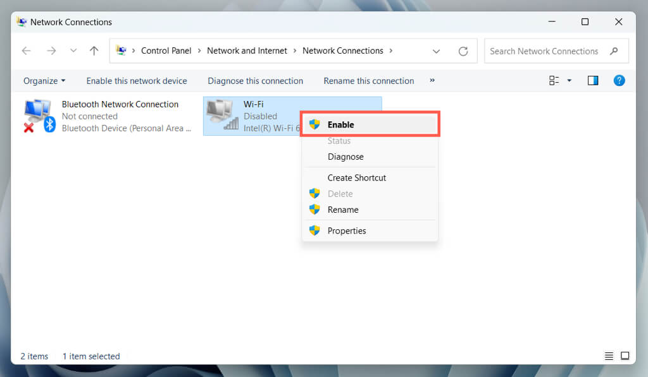The image size is (648, 377).
Task: Open change your view dropdown arrow
Action: coord(569,80)
